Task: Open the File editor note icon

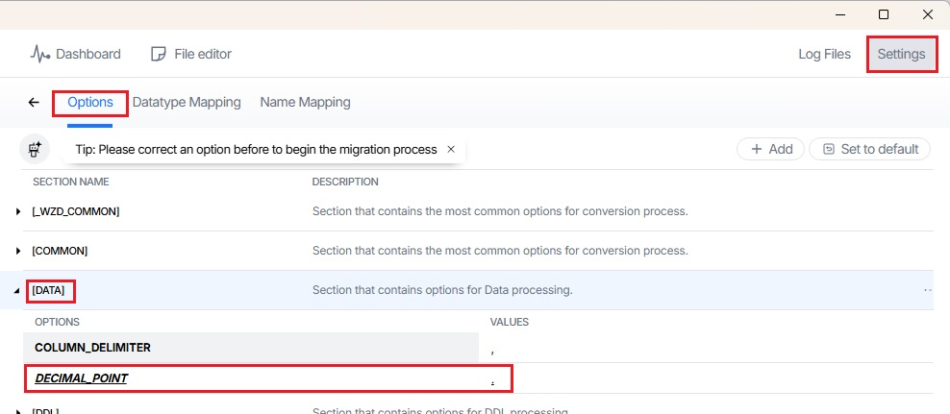Action: (x=159, y=54)
